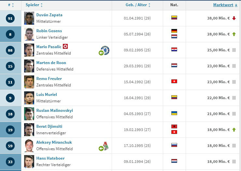Screen dimensions: 241x171
Task: Open Ruslan Malinovskyi's profile link
Action: coord(54,111)
